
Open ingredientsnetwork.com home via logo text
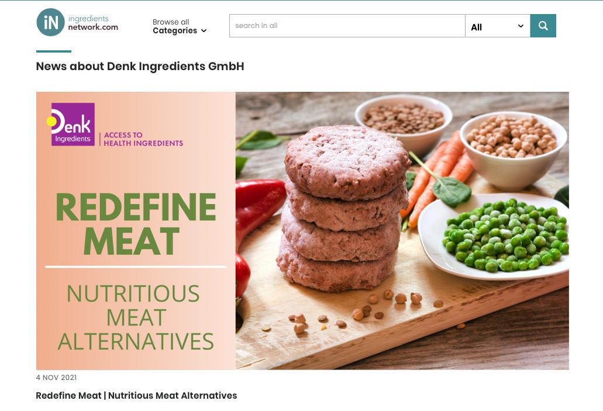point(93,23)
